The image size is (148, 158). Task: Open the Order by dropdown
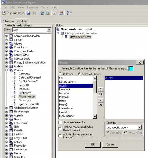click(x=140, y=127)
